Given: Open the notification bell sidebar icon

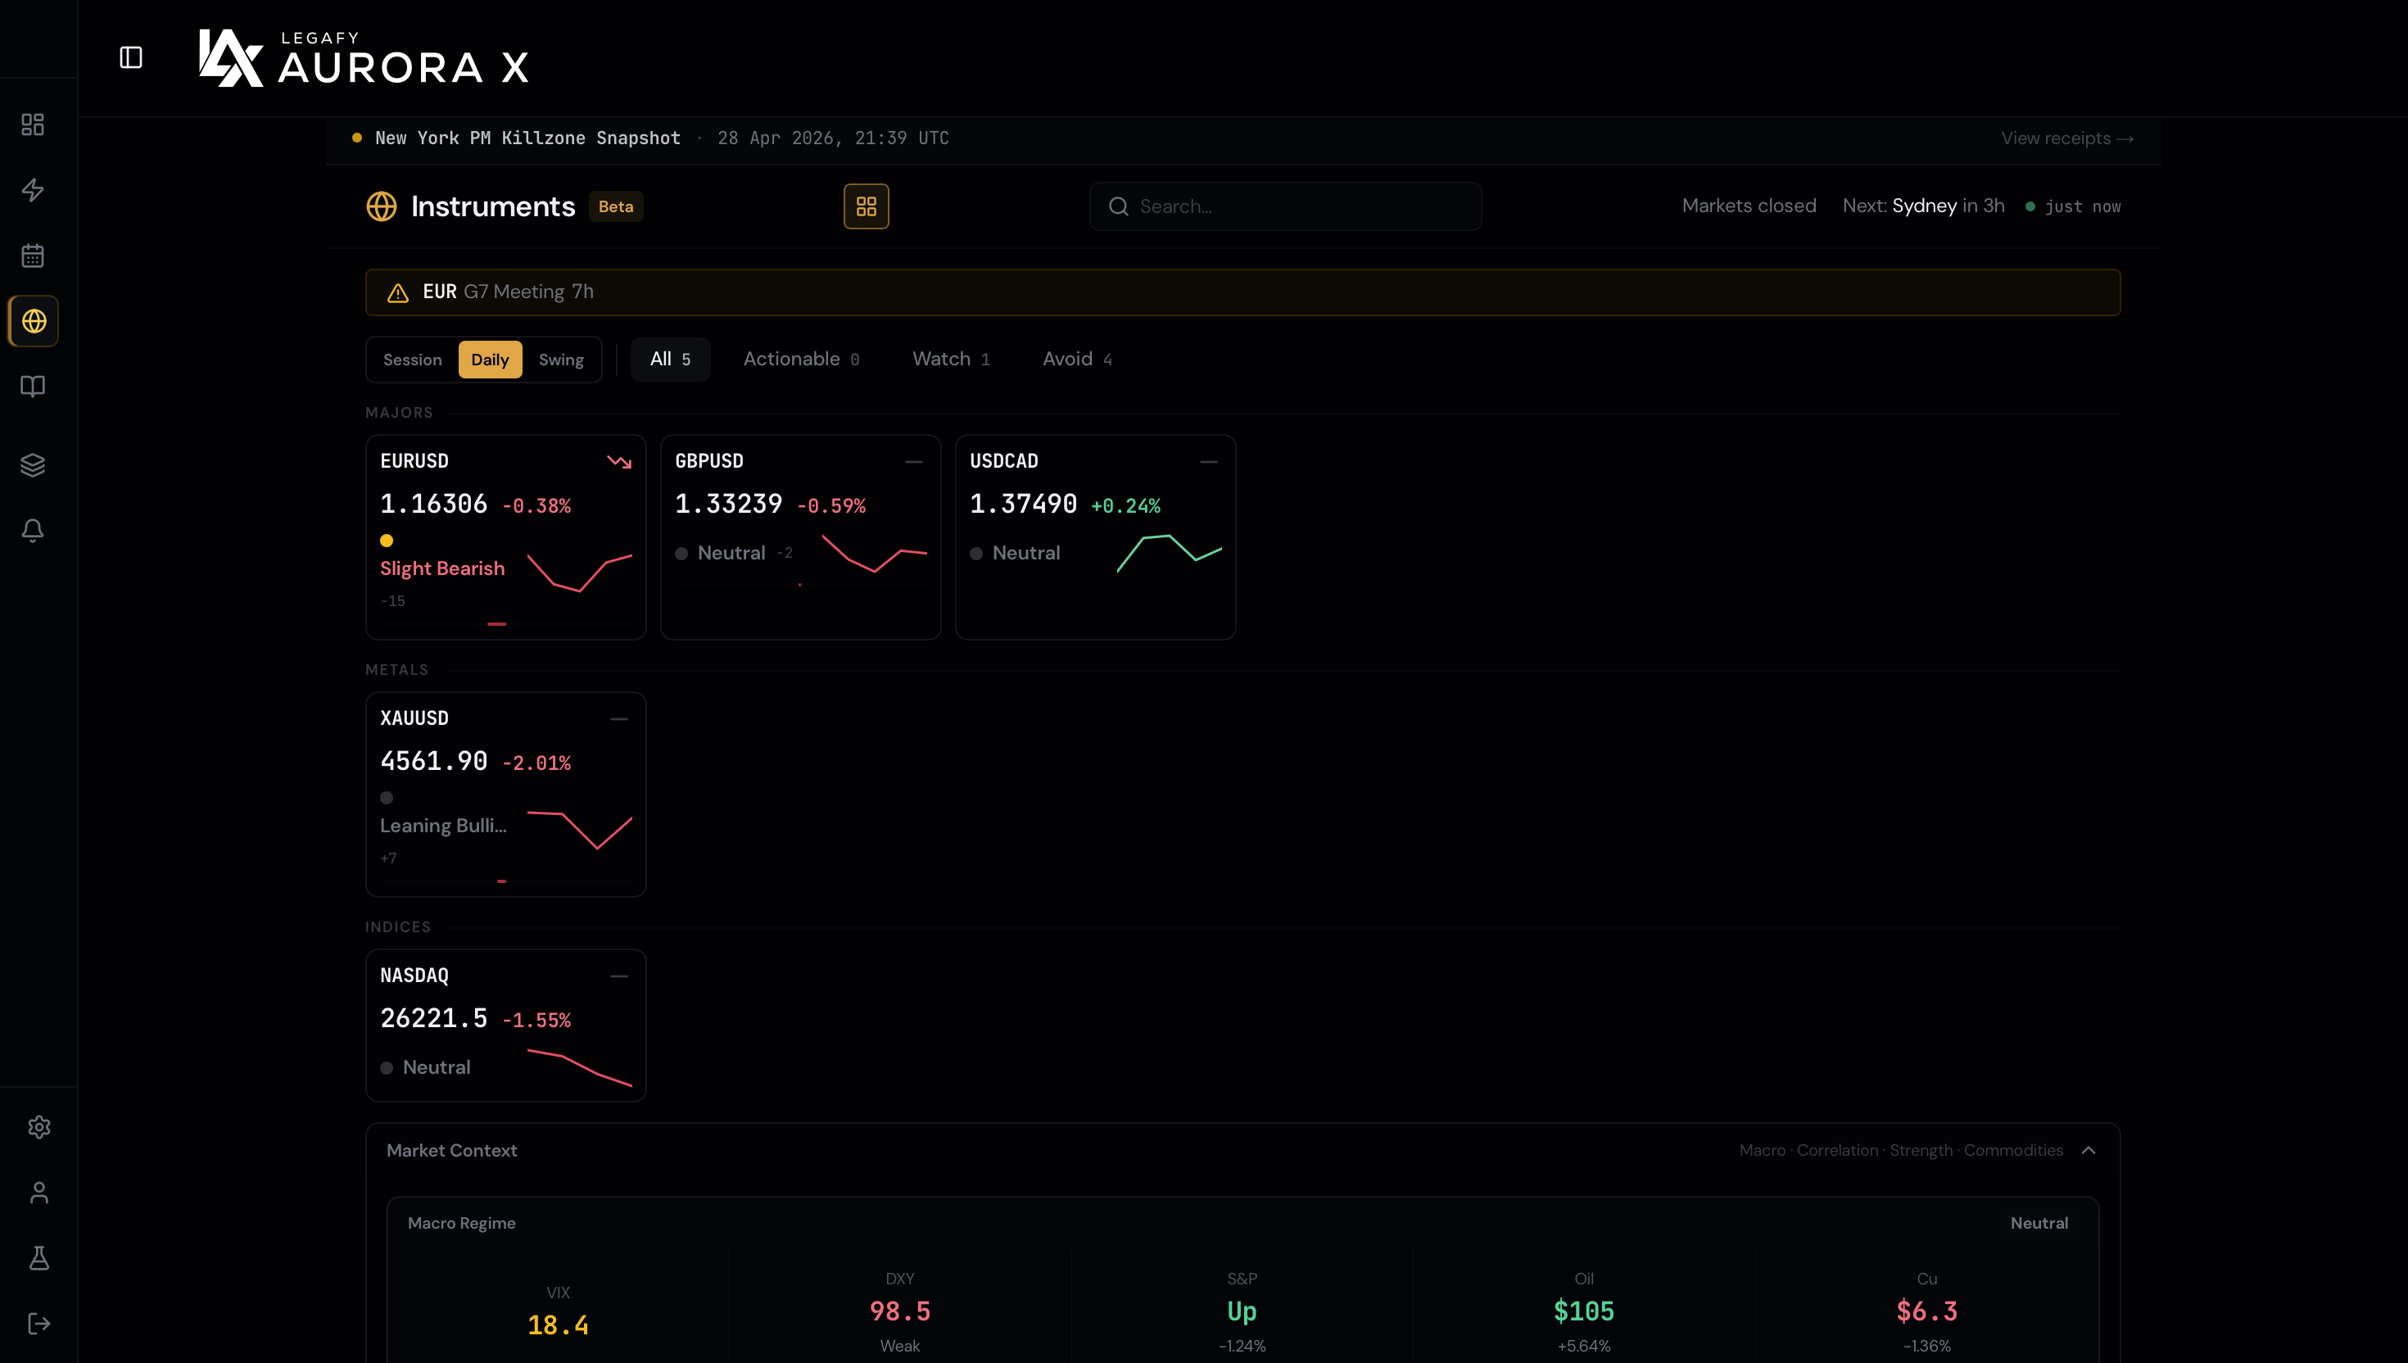Looking at the screenshot, I should (x=33, y=531).
